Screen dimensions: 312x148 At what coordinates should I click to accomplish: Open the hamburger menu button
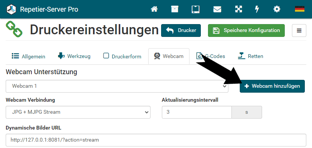coord(299,31)
